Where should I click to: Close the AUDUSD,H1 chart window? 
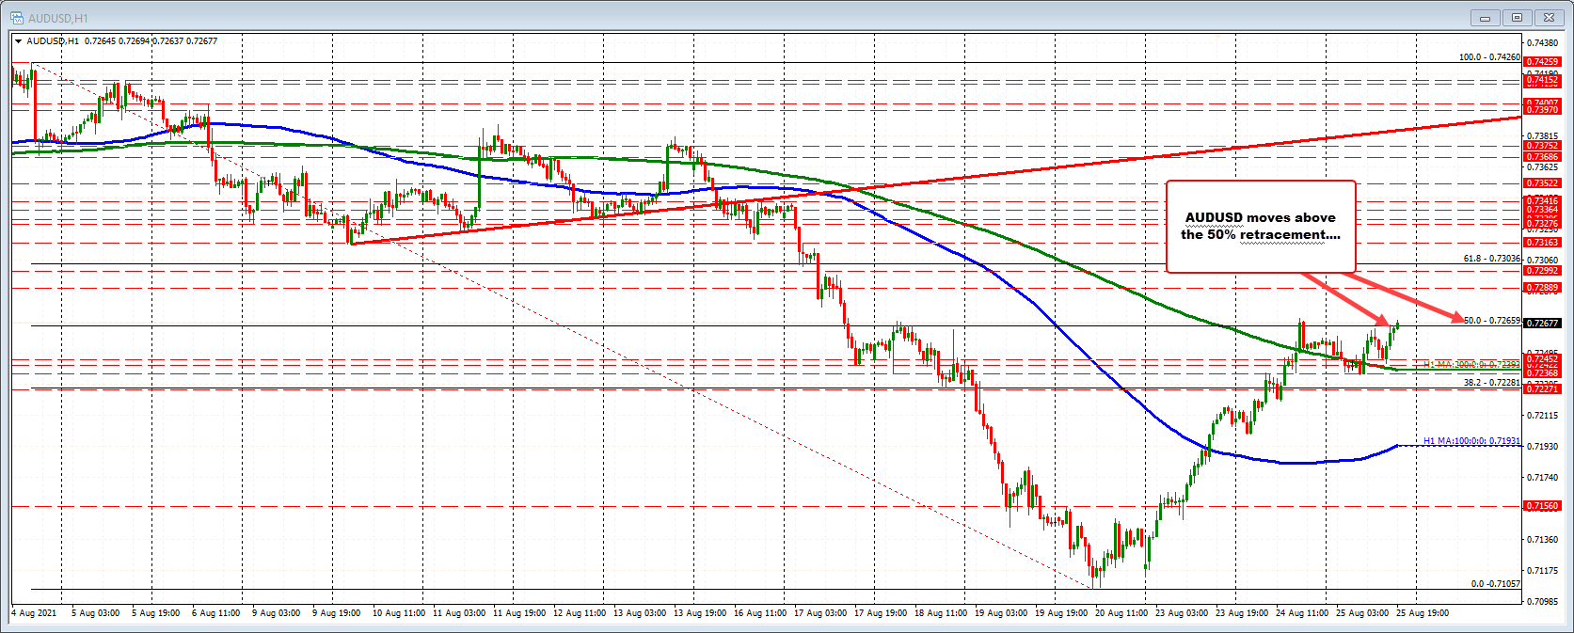coord(1548,18)
